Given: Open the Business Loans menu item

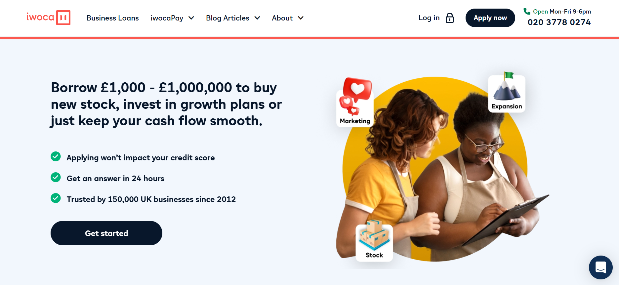Looking at the screenshot, I should tap(113, 18).
